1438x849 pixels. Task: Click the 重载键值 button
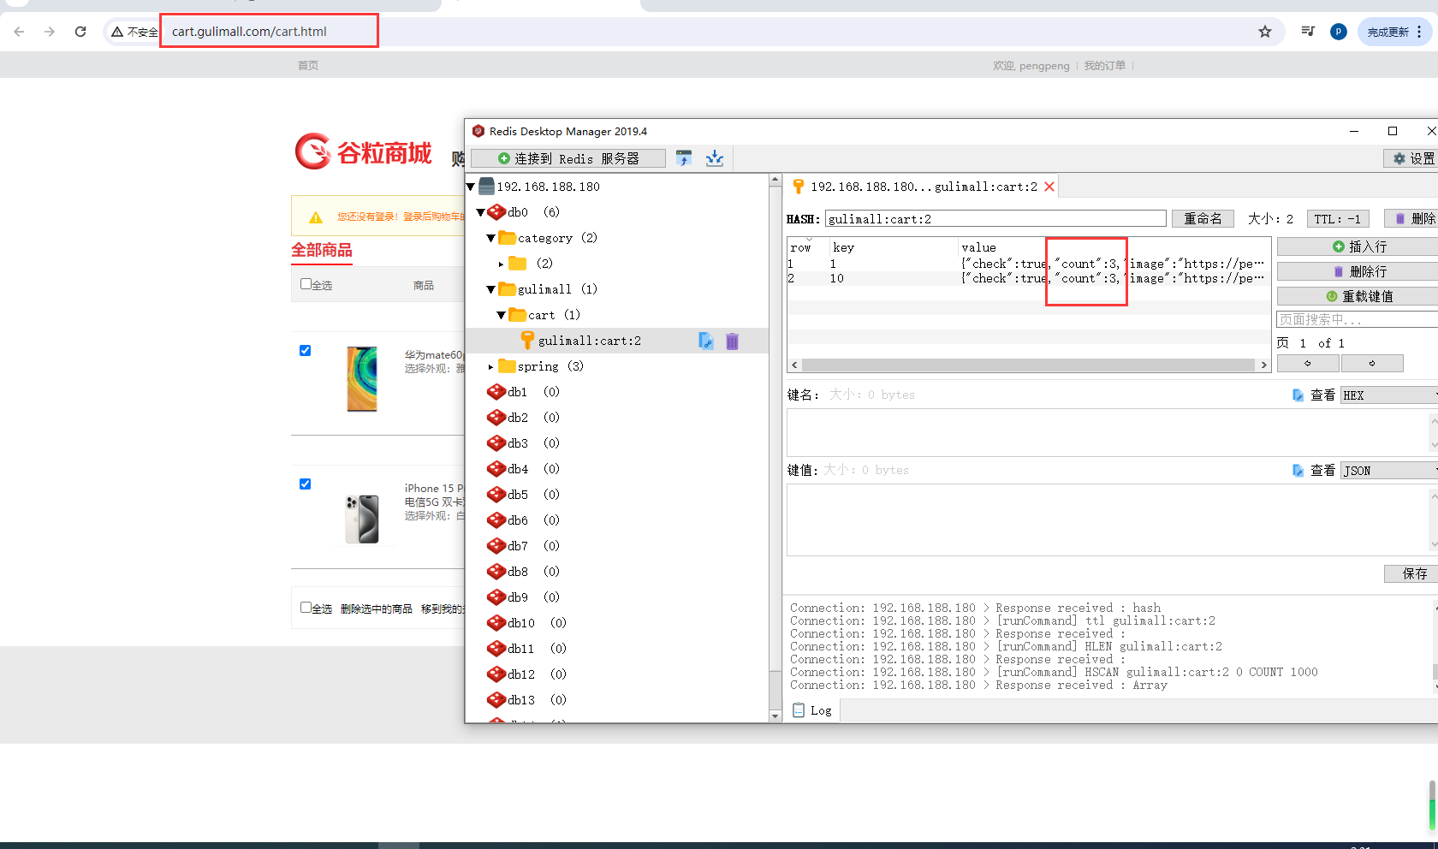pyautogui.click(x=1358, y=296)
